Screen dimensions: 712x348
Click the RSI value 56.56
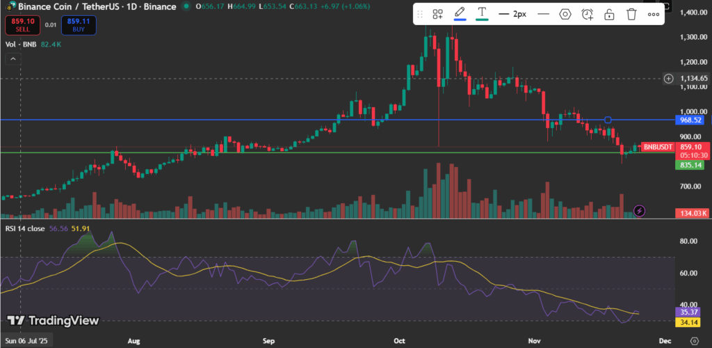[x=58, y=228]
